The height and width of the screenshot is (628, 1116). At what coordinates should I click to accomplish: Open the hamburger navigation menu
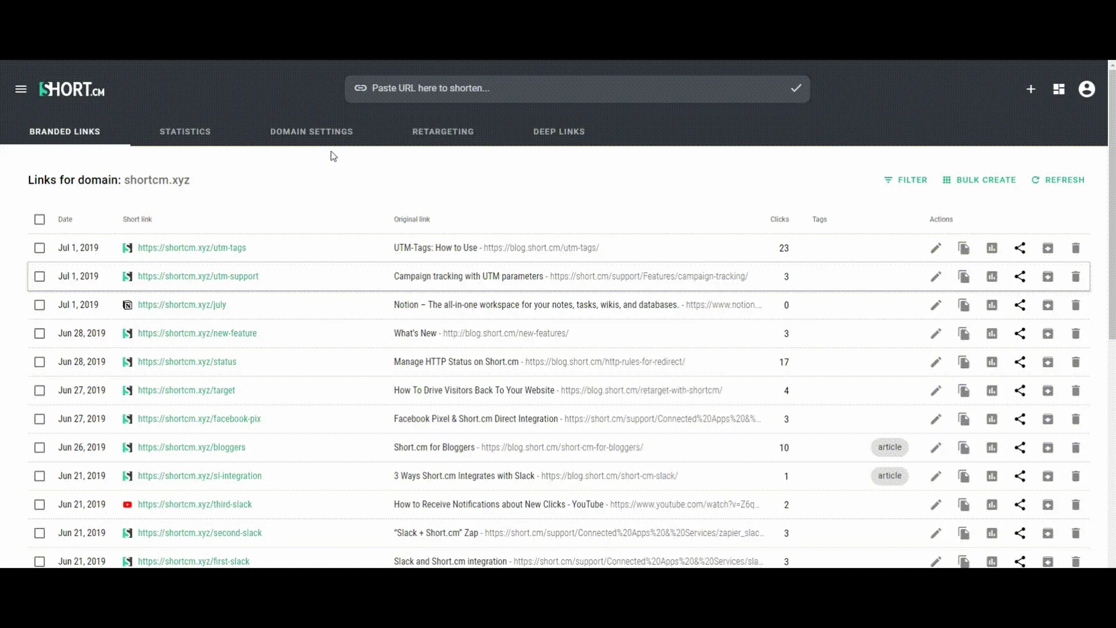21,89
